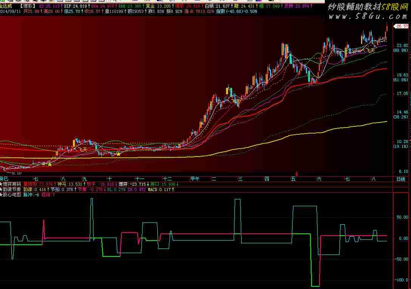411x289 pixels.
Task: Click the closing price 收26.57
Action: point(93,12)
